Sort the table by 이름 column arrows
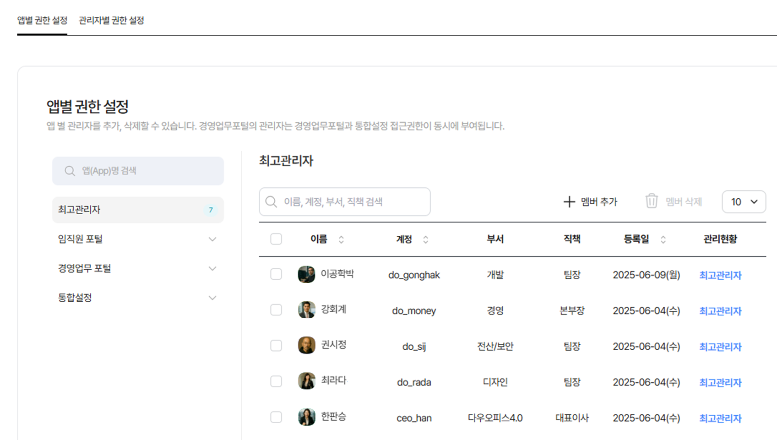The height and width of the screenshot is (440, 777). point(341,239)
